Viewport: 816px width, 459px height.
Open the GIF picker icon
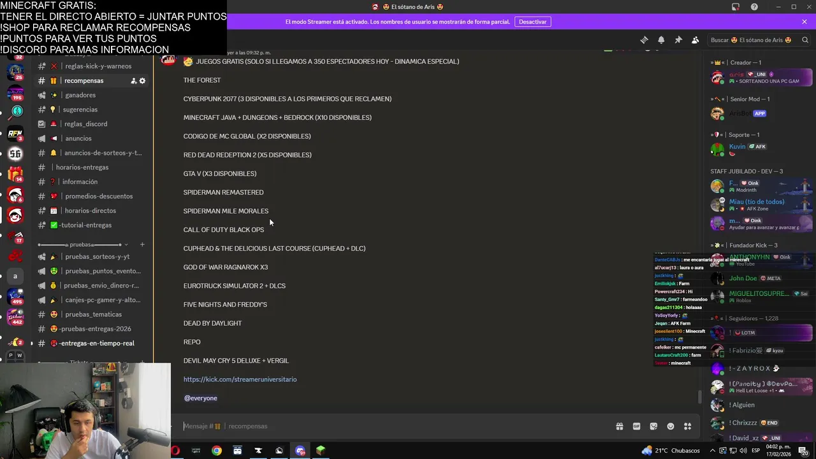[x=636, y=426]
